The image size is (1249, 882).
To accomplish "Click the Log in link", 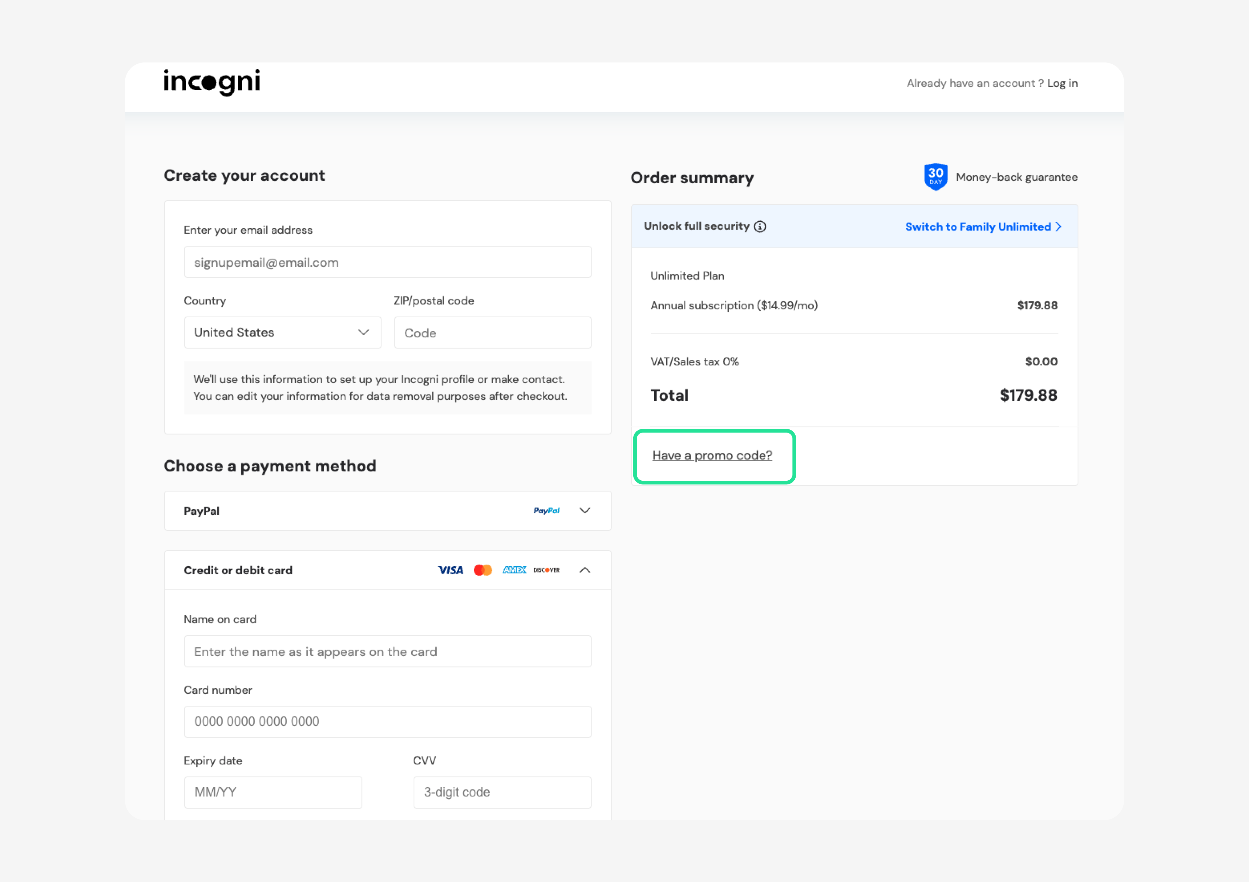I will point(1062,83).
